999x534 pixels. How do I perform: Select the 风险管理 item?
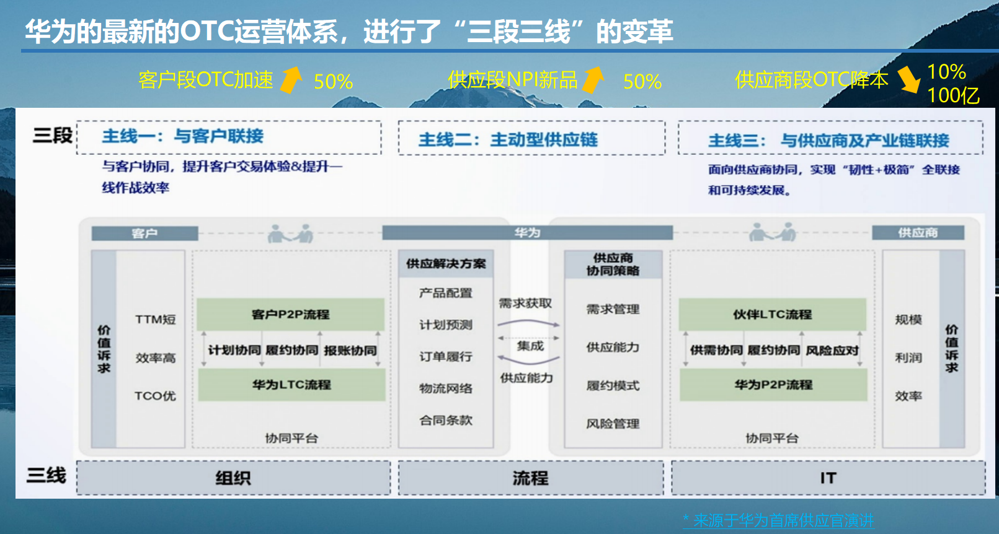613,424
